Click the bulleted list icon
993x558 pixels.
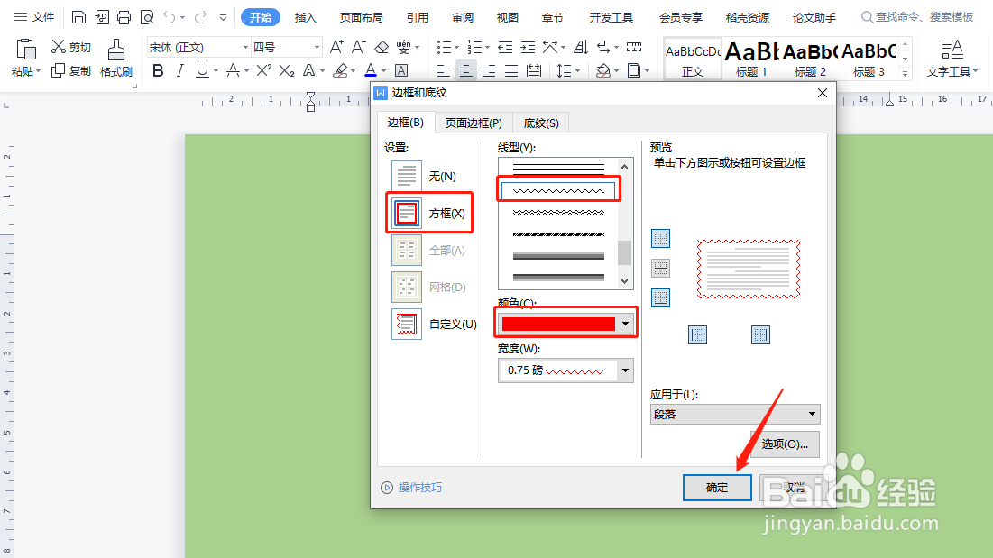point(444,47)
